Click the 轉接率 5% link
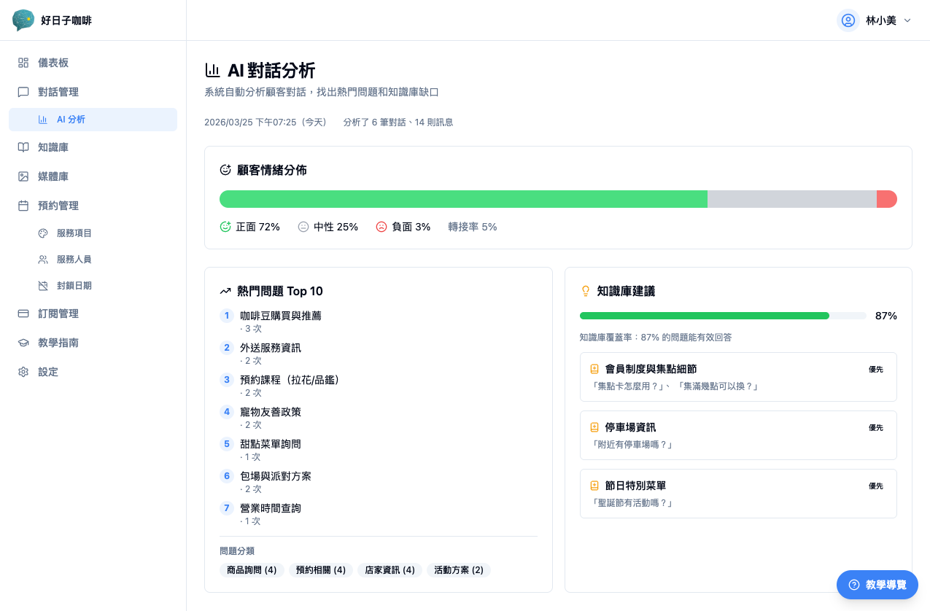 click(473, 227)
